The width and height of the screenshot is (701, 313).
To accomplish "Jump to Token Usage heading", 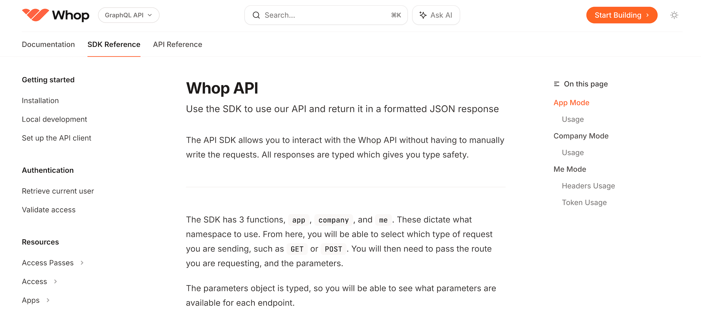I will click(x=584, y=202).
